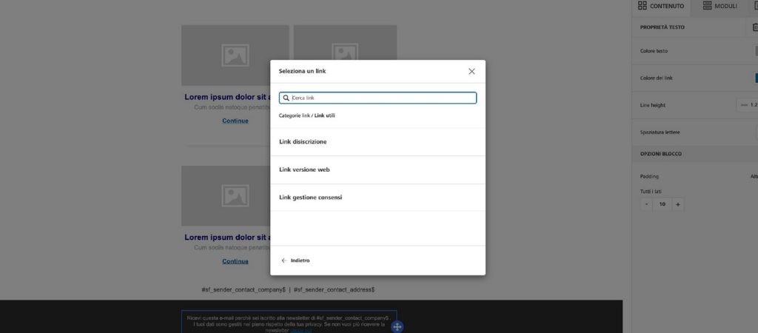Click the Colore dei link label
This screenshot has width=758, height=333.
click(656, 78)
